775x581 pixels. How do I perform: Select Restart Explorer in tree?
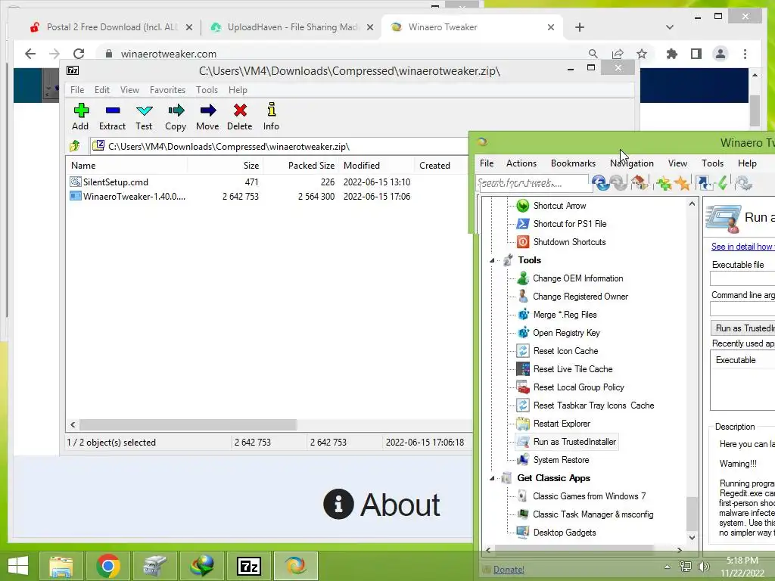562,424
